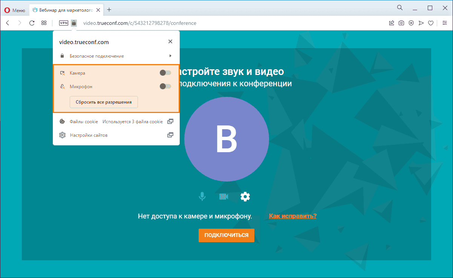
Task: Toggle the conference camera icon
Action: point(224,197)
